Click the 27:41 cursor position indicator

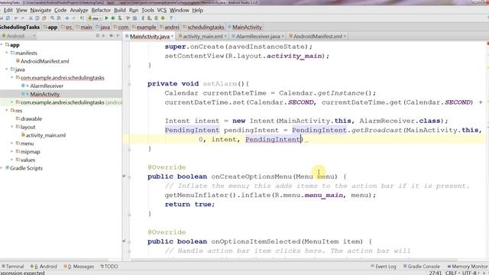pyautogui.click(x=435, y=273)
